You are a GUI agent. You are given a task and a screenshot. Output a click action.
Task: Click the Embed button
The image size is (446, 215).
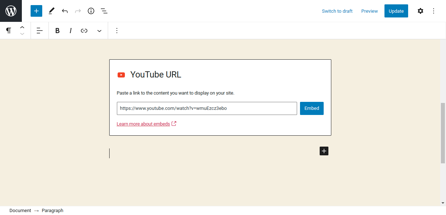pos(312,108)
